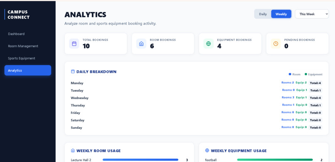Click the Weekly Equipment Usage title
Screen dimensions: 335x162
239,151
